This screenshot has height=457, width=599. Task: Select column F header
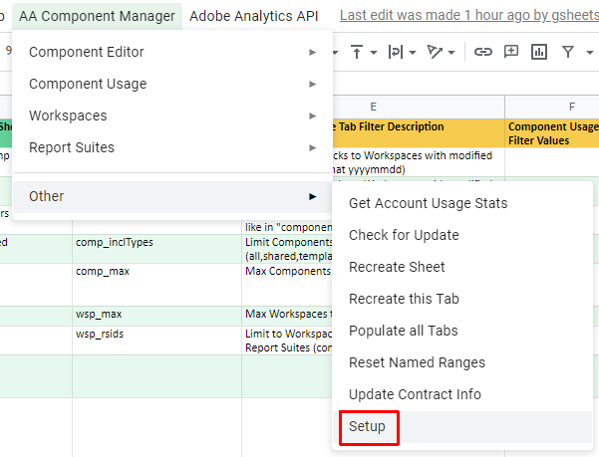552,107
